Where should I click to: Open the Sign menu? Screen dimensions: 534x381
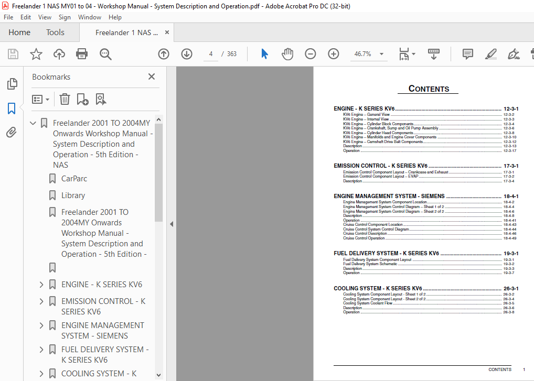(x=65, y=17)
